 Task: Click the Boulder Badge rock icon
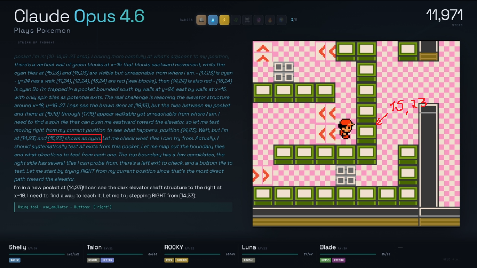tap(201, 20)
